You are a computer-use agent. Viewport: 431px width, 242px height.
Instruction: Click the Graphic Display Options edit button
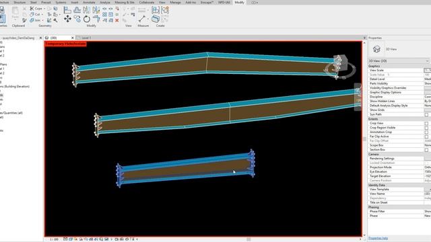pyautogui.click(x=428, y=92)
